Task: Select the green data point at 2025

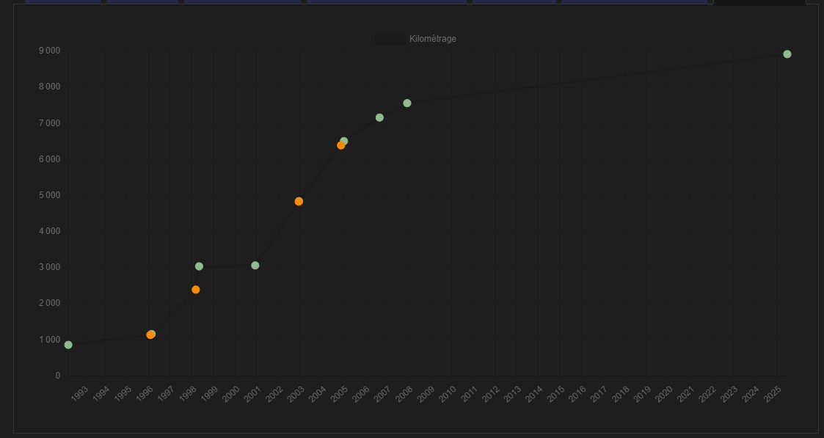Action: click(x=787, y=54)
